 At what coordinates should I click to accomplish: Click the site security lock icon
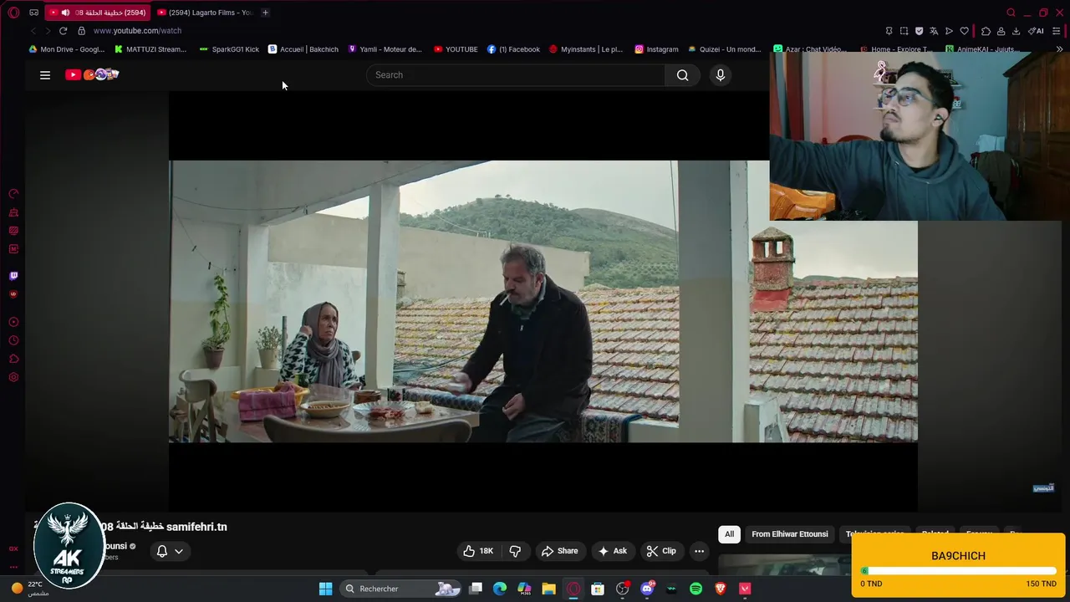point(81,31)
